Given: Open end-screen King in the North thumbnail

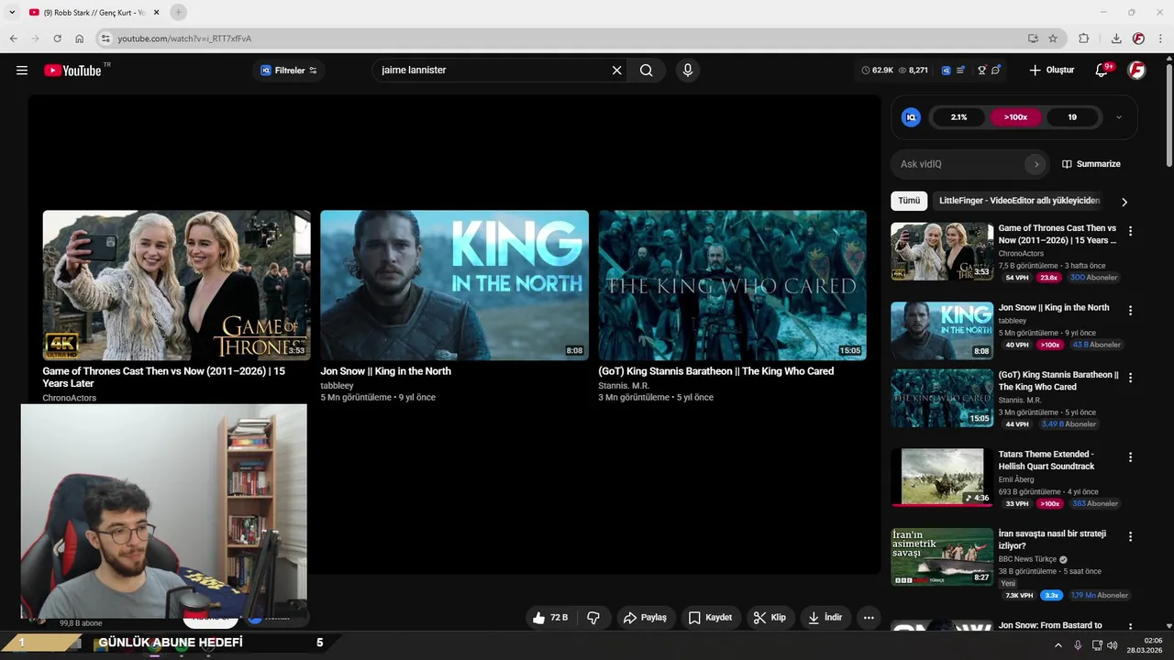Looking at the screenshot, I should (x=454, y=285).
